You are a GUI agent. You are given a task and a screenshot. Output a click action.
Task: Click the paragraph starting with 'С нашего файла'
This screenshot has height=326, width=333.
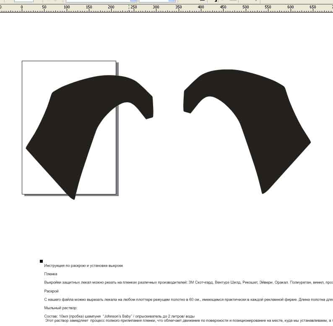pyautogui.click(x=188, y=300)
